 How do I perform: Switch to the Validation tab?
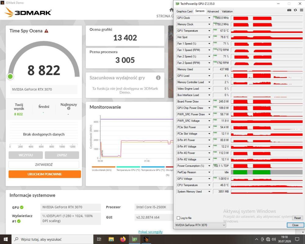(227, 12)
